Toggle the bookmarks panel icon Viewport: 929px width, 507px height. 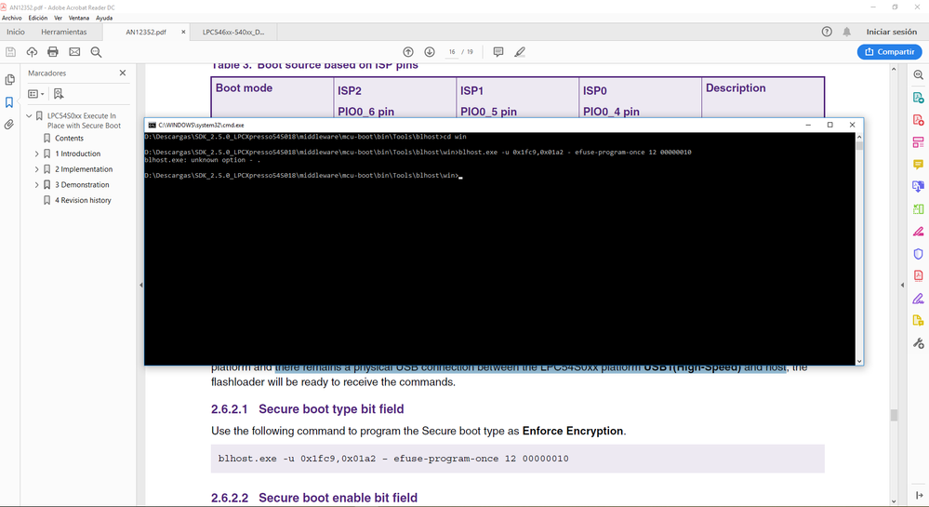[x=9, y=102]
